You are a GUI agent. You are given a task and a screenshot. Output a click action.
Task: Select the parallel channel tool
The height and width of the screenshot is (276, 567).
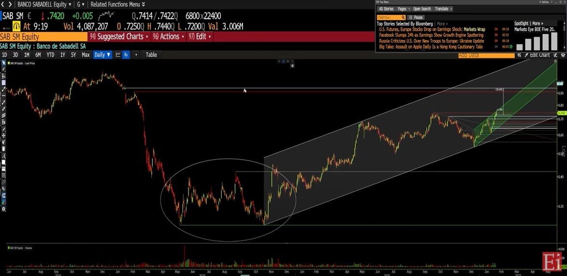pos(4,115)
